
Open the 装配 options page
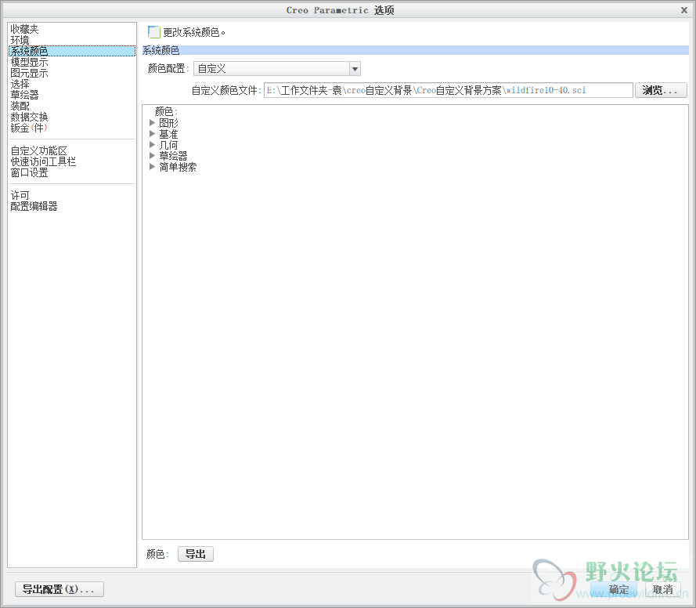click(20, 106)
